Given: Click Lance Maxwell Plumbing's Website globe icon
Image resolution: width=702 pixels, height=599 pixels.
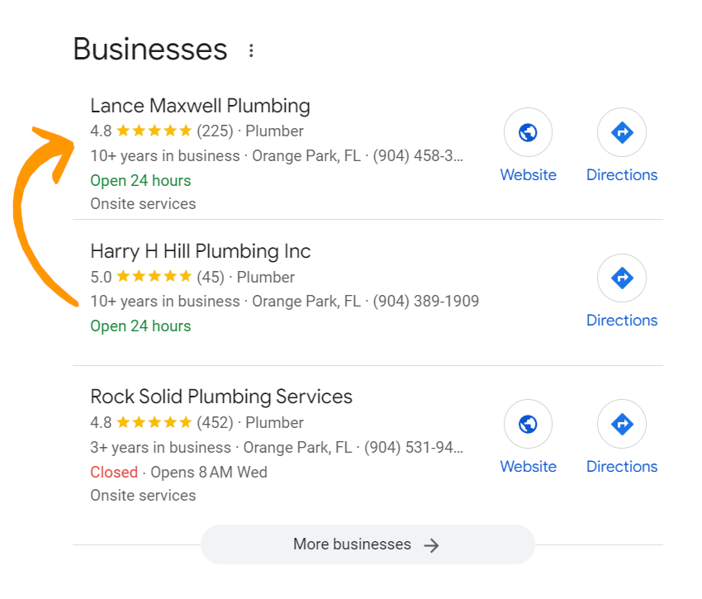Looking at the screenshot, I should pos(528,132).
